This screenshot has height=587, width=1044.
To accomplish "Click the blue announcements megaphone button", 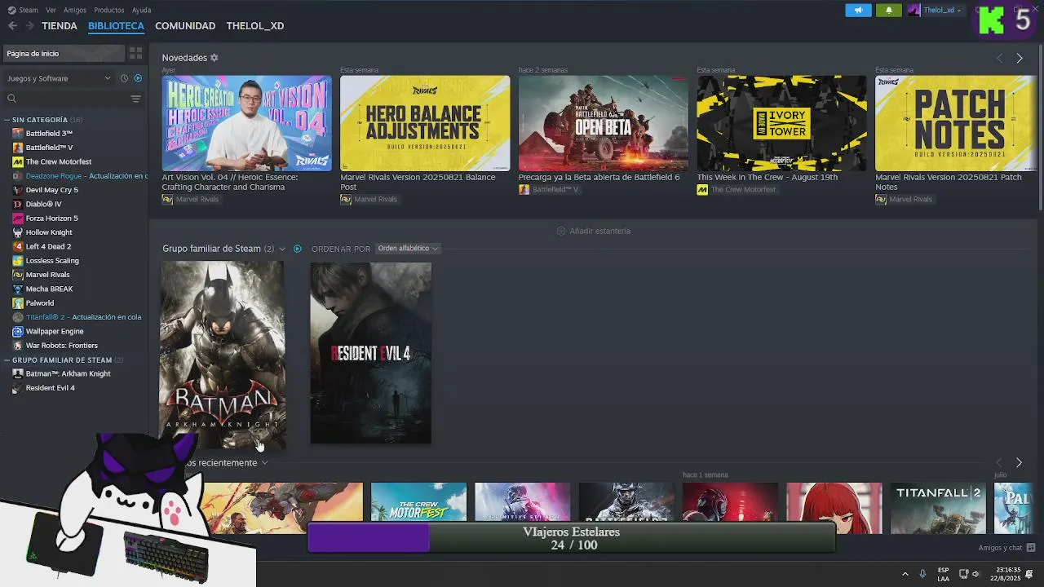I will (x=858, y=10).
